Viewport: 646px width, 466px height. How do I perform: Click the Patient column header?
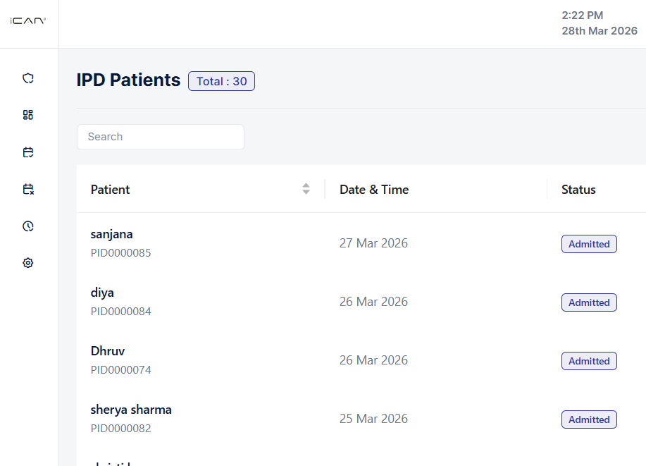(111, 189)
